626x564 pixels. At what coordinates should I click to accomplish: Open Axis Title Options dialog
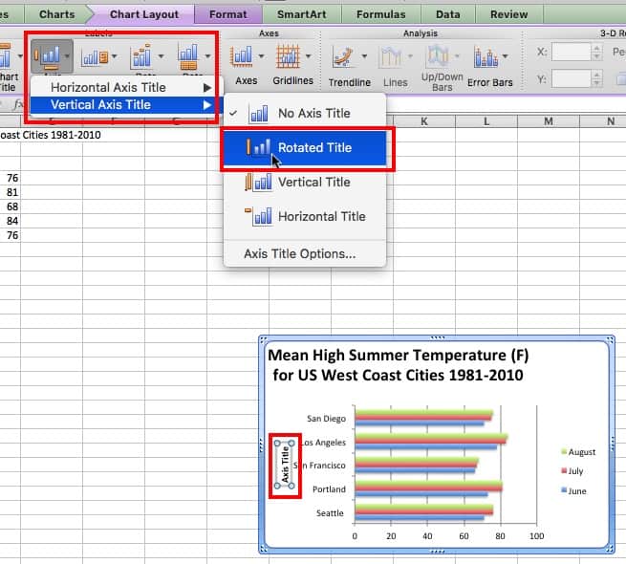tap(299, 253)
